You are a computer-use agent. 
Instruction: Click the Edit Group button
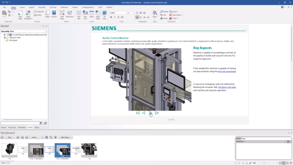[65, 137]
